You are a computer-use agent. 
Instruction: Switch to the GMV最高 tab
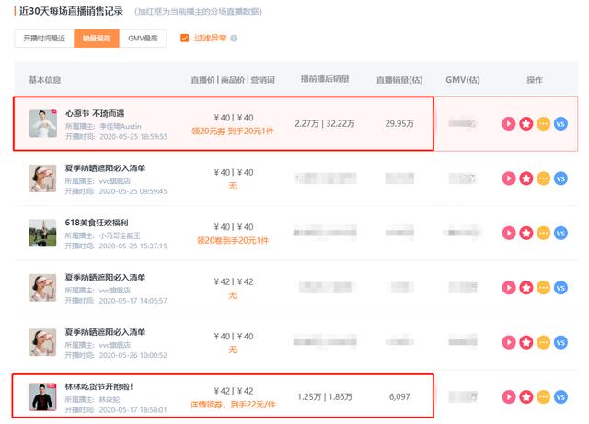pyautogui.click(x=143, y=39)
